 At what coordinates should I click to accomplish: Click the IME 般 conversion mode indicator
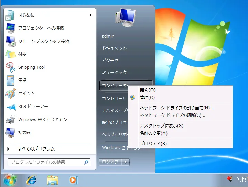[243, 179]
